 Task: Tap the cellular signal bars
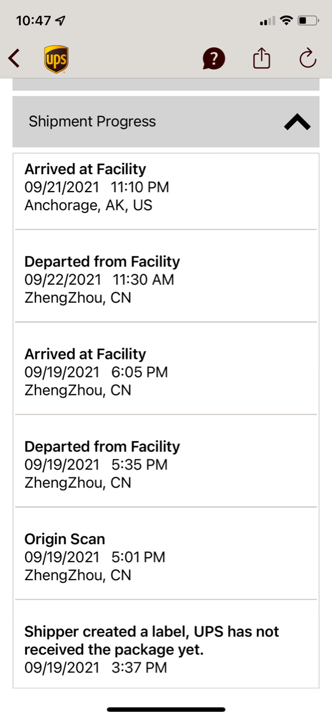[x=268, y=21]
